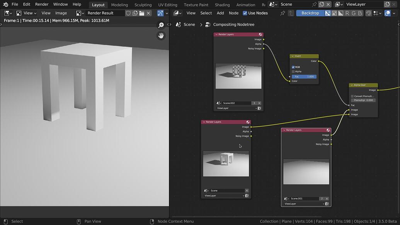Open the compositor Node menu

233,13
